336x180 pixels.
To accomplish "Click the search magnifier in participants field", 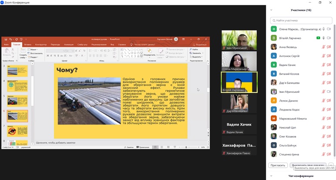I will click(274, 20).
